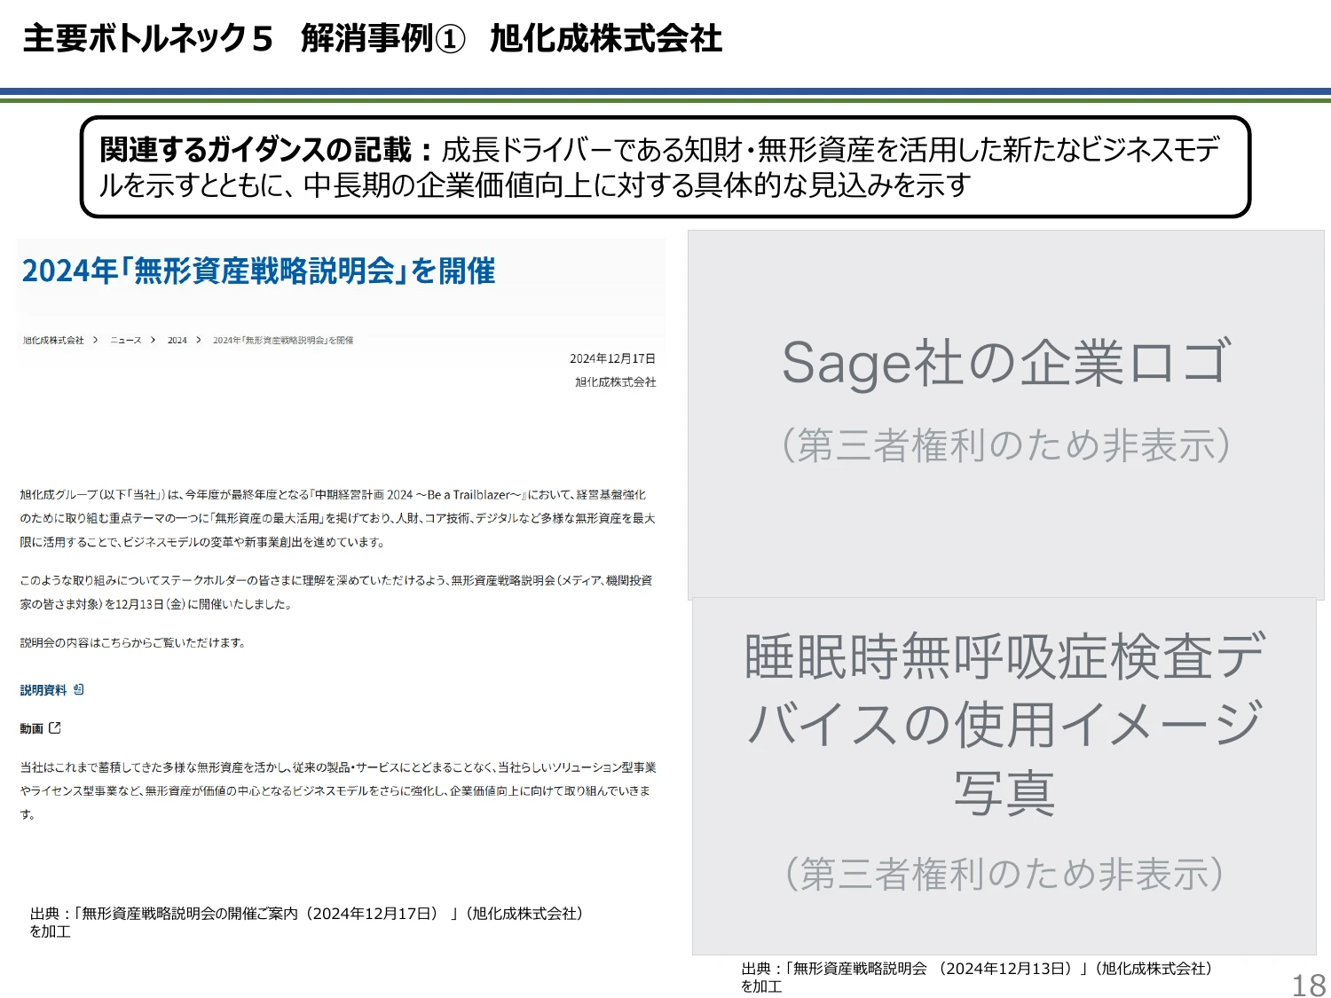Open the 説明資料 link
1331x998 pixels.
pyautogui.click(x=43, y=690)
